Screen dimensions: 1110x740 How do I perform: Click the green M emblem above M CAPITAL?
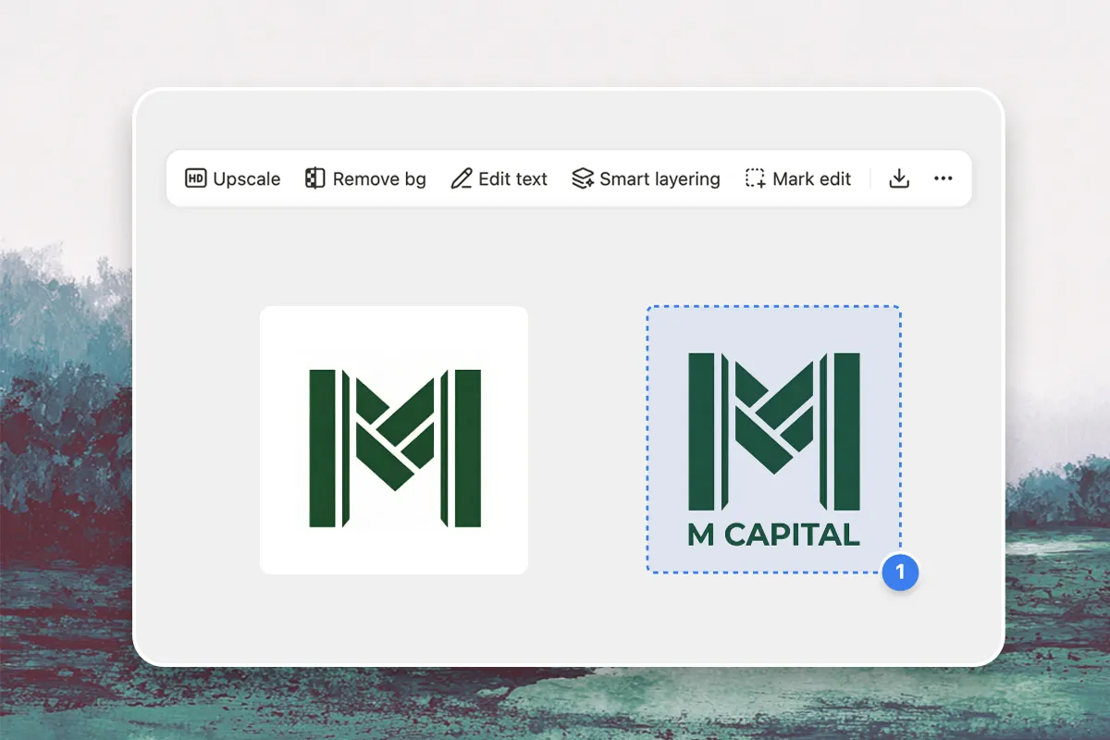point(773,430)
